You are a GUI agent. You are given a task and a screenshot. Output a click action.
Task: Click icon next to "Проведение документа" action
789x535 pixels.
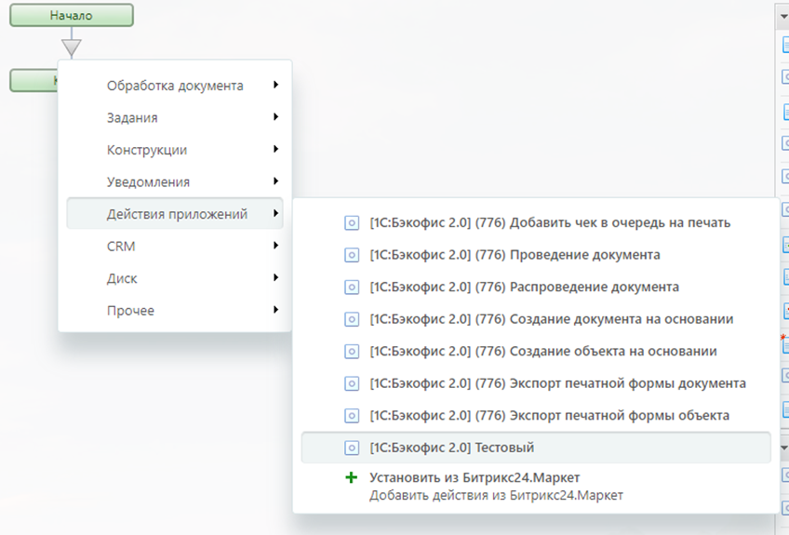(x=352, y=255)
